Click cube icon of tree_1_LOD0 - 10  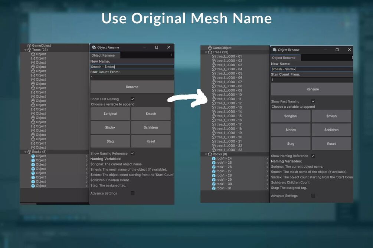click(214, 95)
